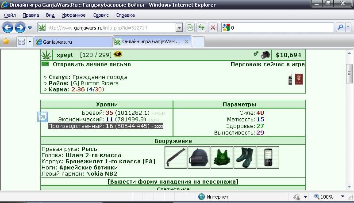Close the Онлайн игра GanjaWars tab
This screenshot has height=203, width=354.
[186, 41]
